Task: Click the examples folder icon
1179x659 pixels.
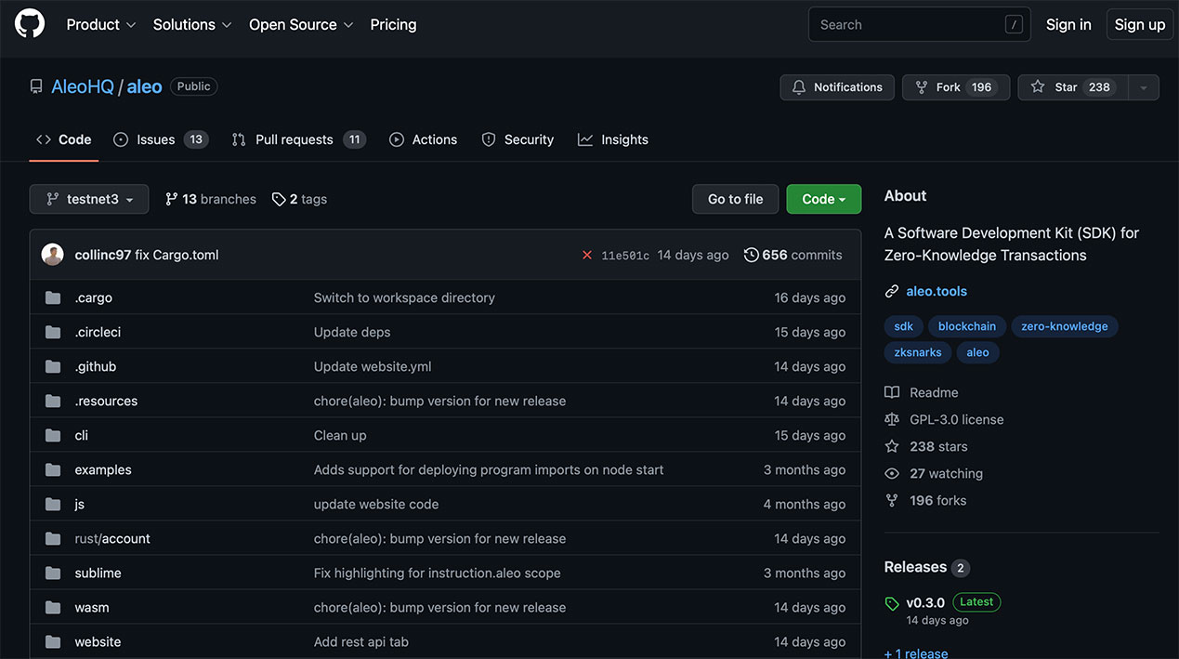Action: pos(53,469)
